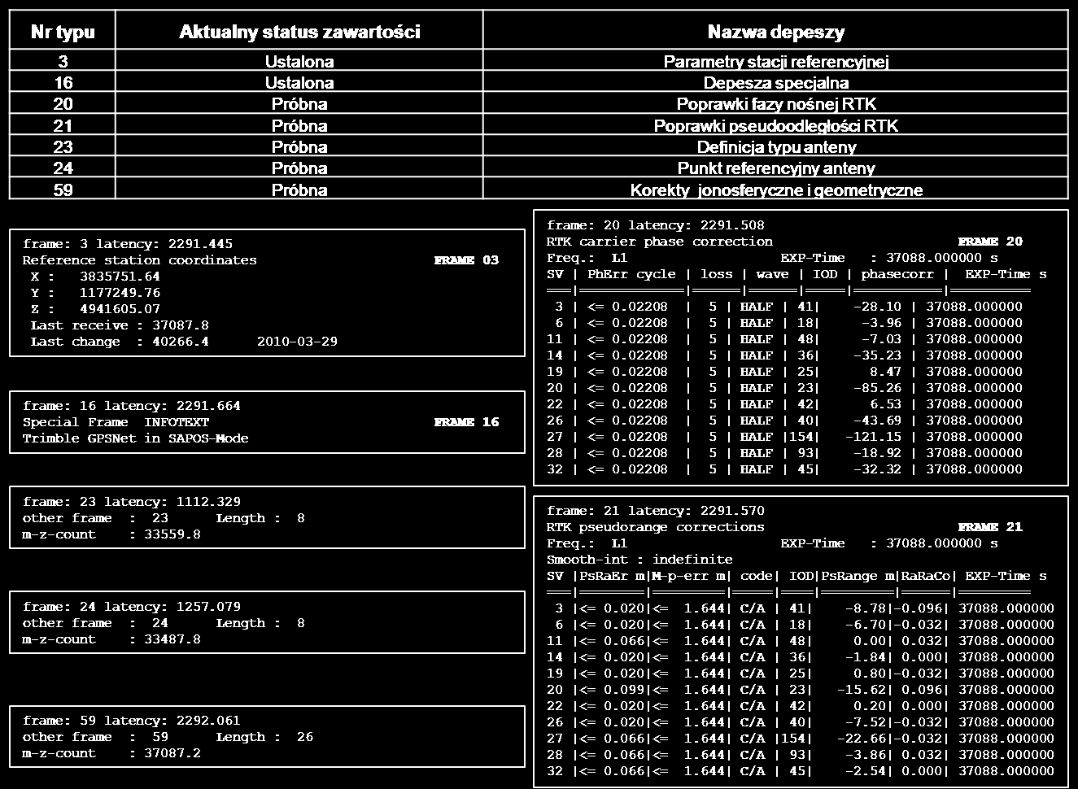
Task: Select 'Definicja typu anteny' cell
Action: 775,146
